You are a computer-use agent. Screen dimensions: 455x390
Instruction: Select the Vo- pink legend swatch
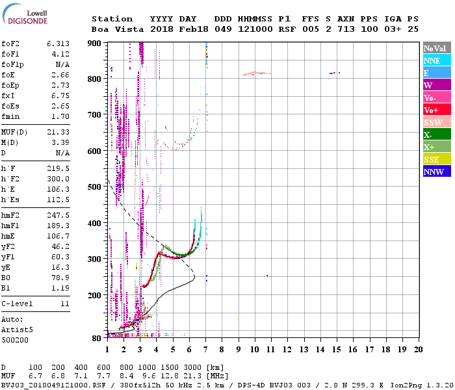click(437, 97)
